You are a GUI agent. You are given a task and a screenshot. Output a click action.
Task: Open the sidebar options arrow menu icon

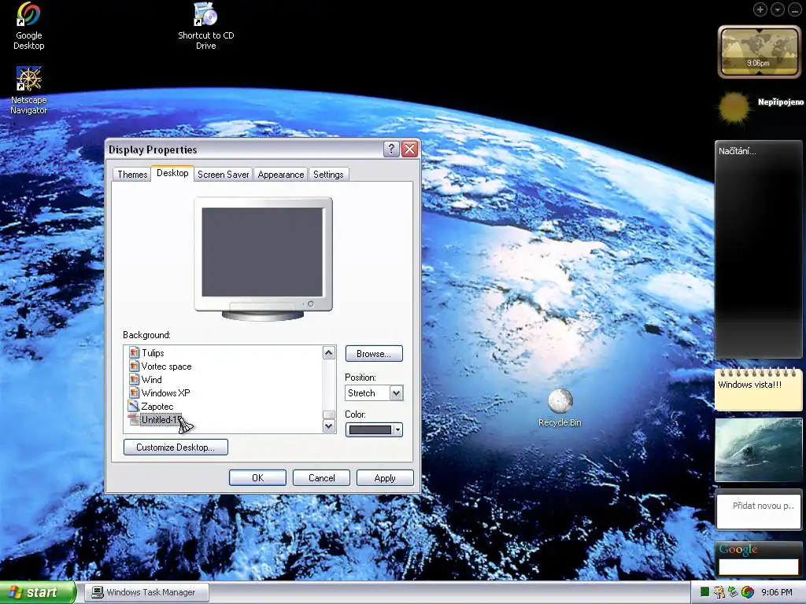point(777,9)
